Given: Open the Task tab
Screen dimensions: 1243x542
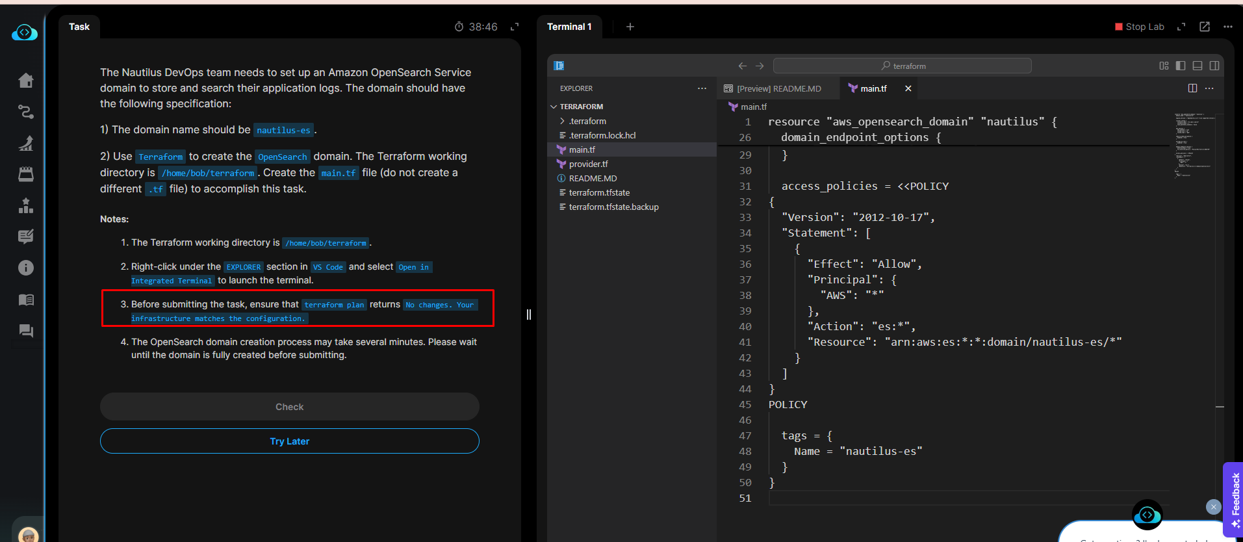Looking at the screenshot, I should click(79, 27).
